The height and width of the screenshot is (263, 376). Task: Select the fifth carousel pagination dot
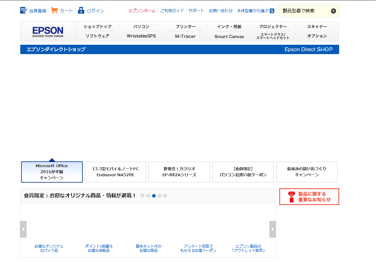(x=165, y=196)
